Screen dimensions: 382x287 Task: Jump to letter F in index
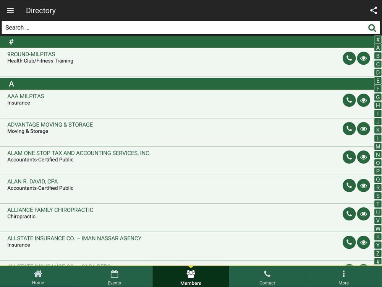[x=378, y=89]
